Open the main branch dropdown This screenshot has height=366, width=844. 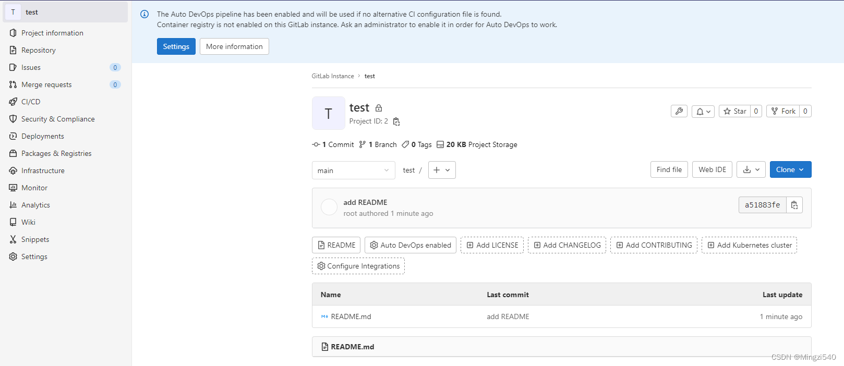[x=353, y=170]
